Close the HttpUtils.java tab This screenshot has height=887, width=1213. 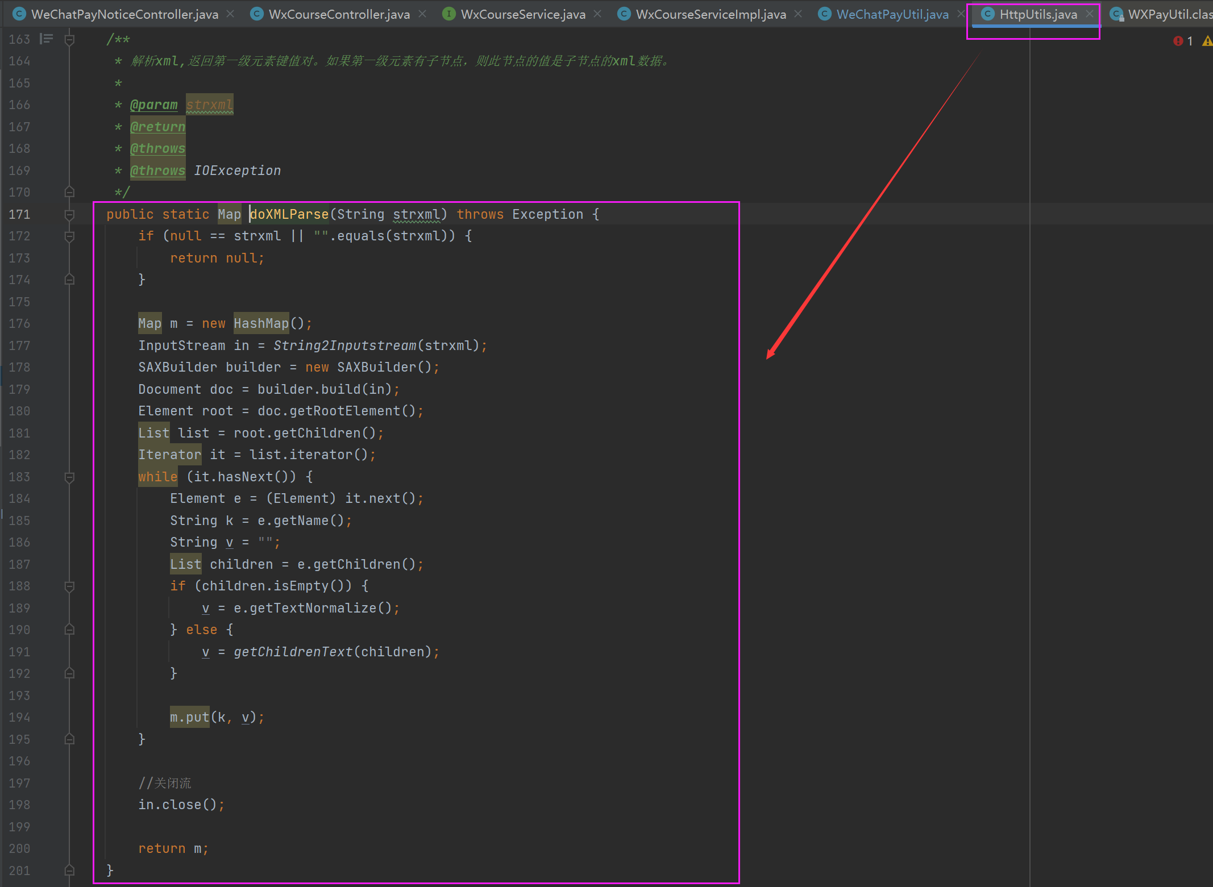[1089, 14]
